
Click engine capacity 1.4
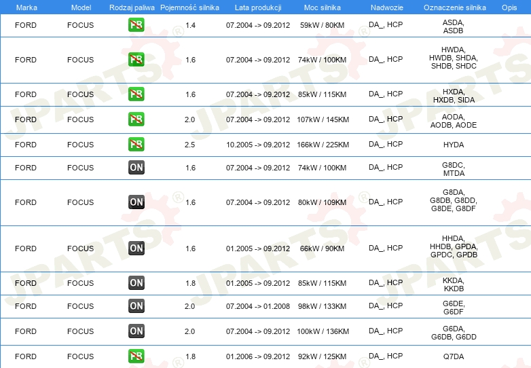(190, 25)
